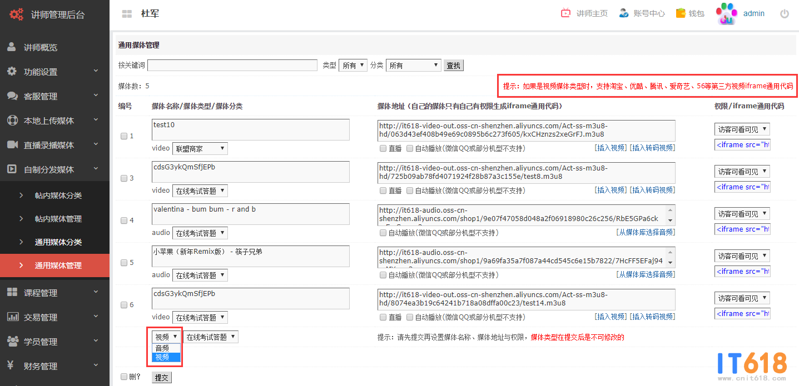Open 账号中心 account icon
The width and height of the screenshot is (799, 386).
[x=624, y=13]
